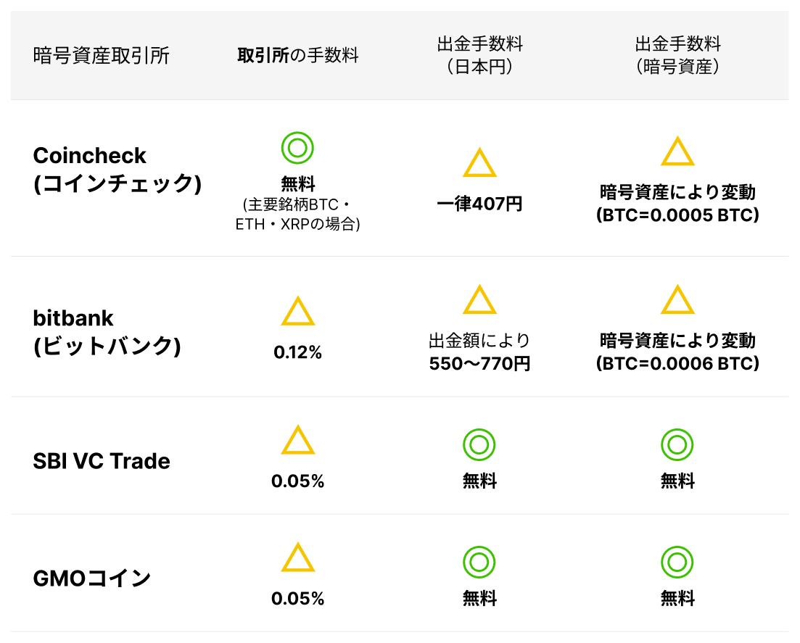Screen dimensions: 800x643
Task: Click the bitbank (ビットバンク) exchange name
Action: tap(107, 332)
